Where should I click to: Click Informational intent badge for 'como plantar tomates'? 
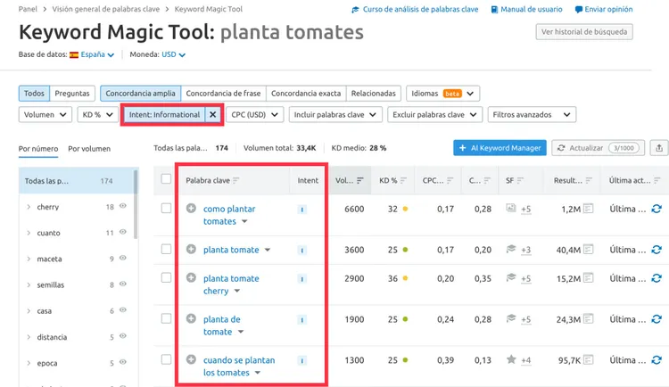(x=301, y=210)
